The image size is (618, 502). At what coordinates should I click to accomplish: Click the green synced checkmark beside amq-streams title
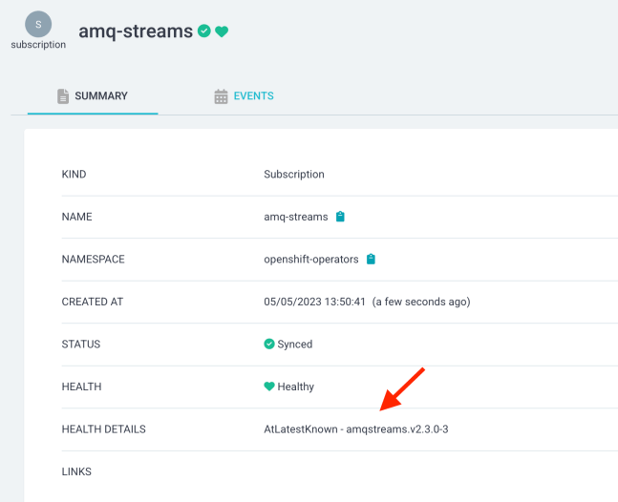(203, 31)
